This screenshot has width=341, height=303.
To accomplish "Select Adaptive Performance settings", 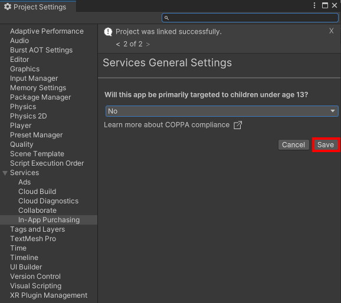I will [47, 31].
